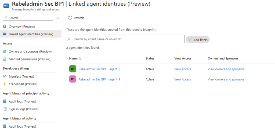The image size is (275, 138).
Task: Click the Sign-in logs arrow icon
Action: point(5,109)
